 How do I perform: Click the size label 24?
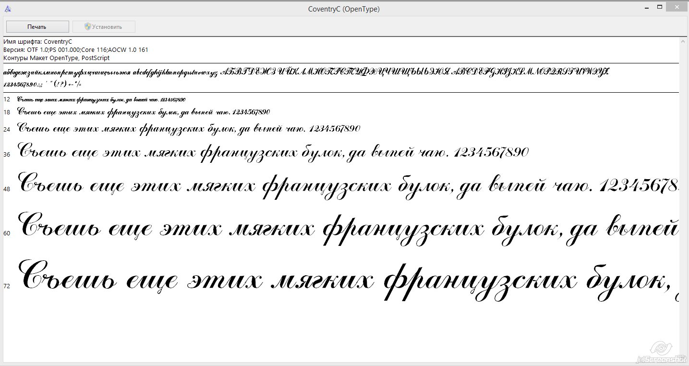(x=7, y=130)
